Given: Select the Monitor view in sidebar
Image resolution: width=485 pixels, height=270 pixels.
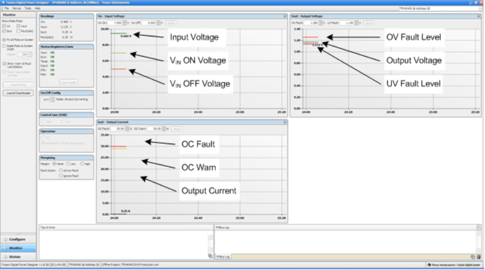Looking at the screenshot, I should point(16,247).
